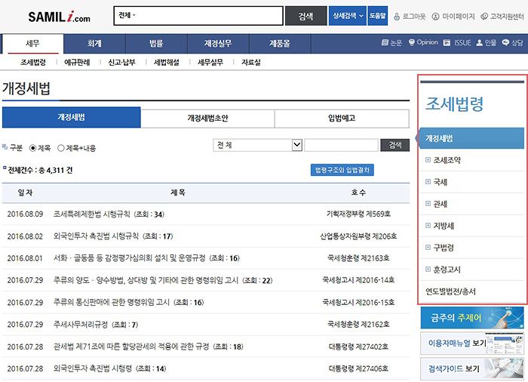Switch to the 세무 main tab
This screenshot has height=382, width=528.
click(x=33, y=44)
